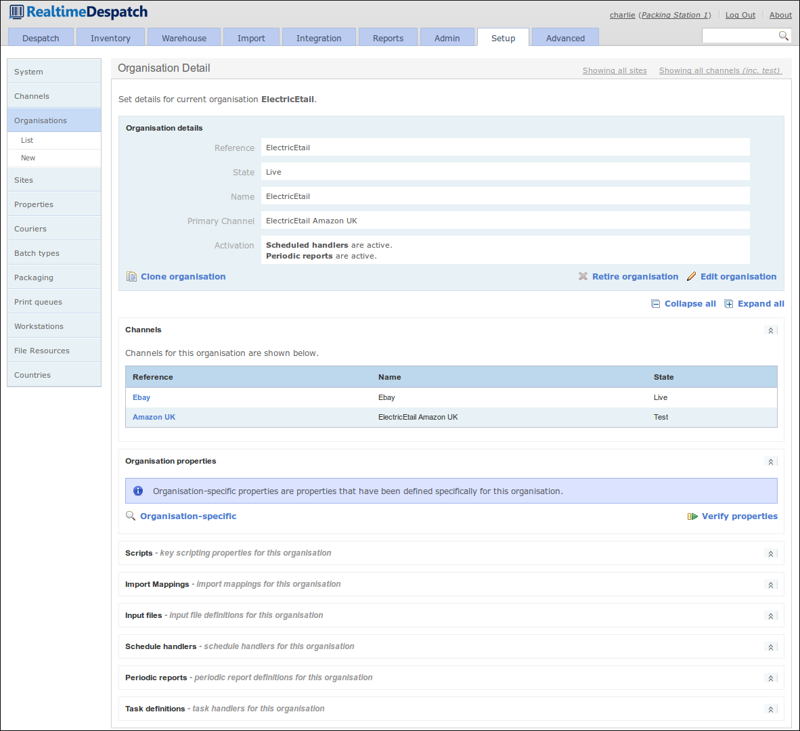Click the magnifier icon beside Organisation-specific
Screen dimensions: 800x731
131,516
